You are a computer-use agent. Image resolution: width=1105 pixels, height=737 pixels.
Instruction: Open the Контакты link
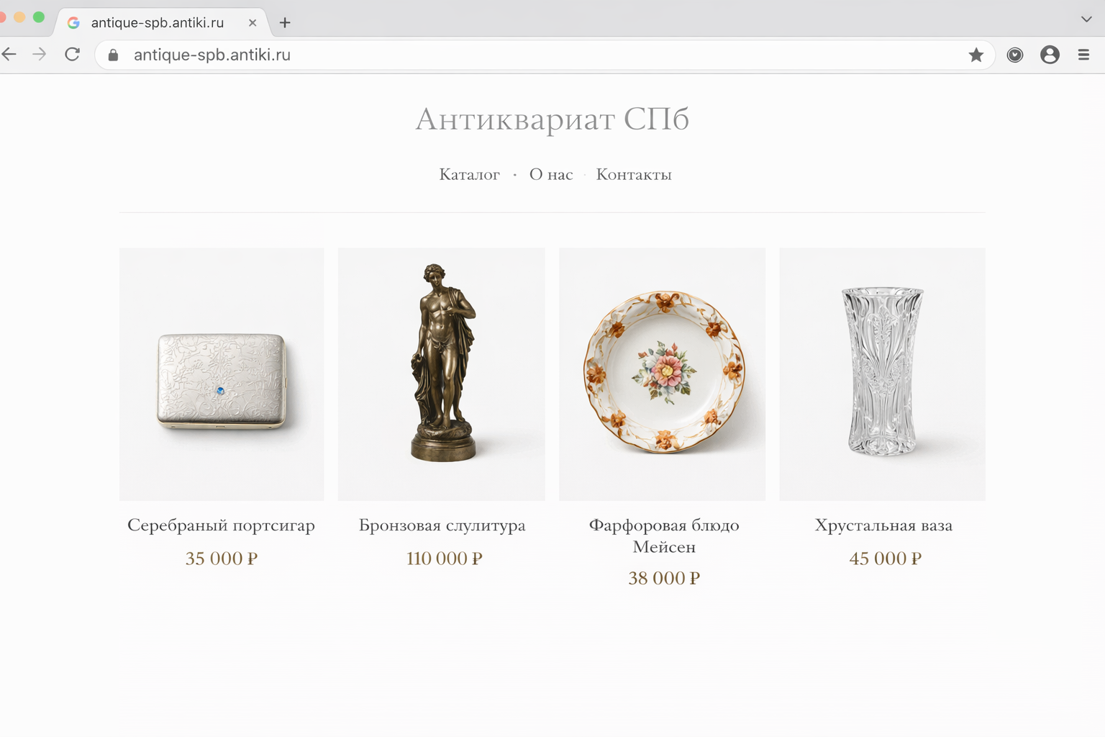click(x=634, y=174)
